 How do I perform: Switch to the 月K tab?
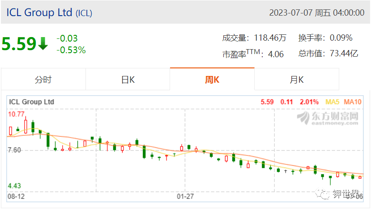[297, 80]
